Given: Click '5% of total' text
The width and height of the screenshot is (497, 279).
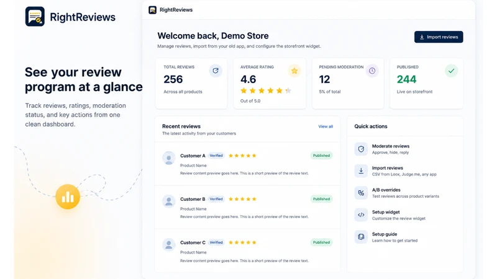Looking at the screenshot, I should coord(330,92).
